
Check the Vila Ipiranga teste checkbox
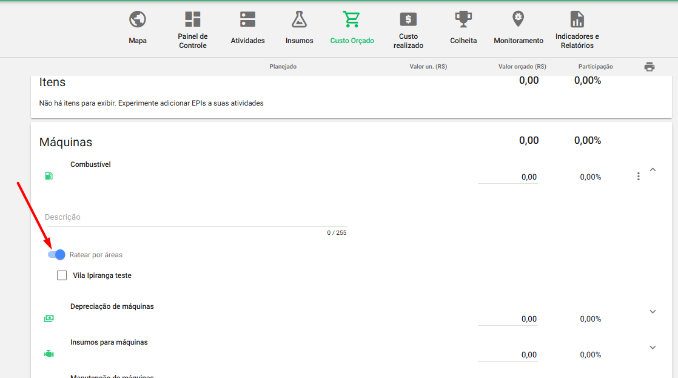pos(62,275)
